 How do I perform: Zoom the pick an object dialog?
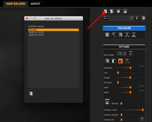point(35,18)
